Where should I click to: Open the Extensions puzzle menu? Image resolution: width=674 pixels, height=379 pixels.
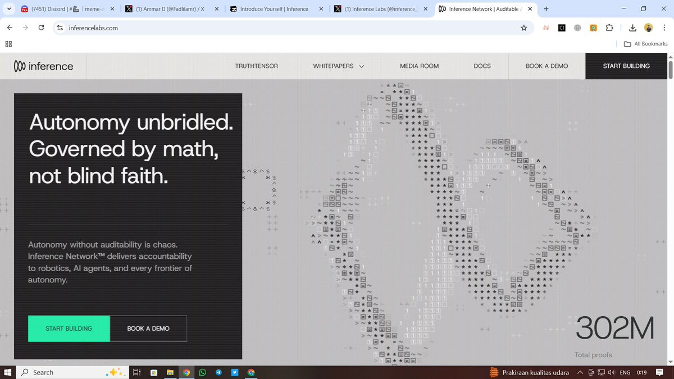[x=609, y=28]
